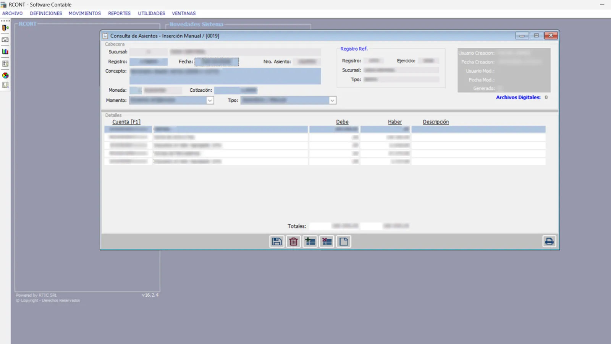Click the bottom document icon in sidebar

coord(5,85)
